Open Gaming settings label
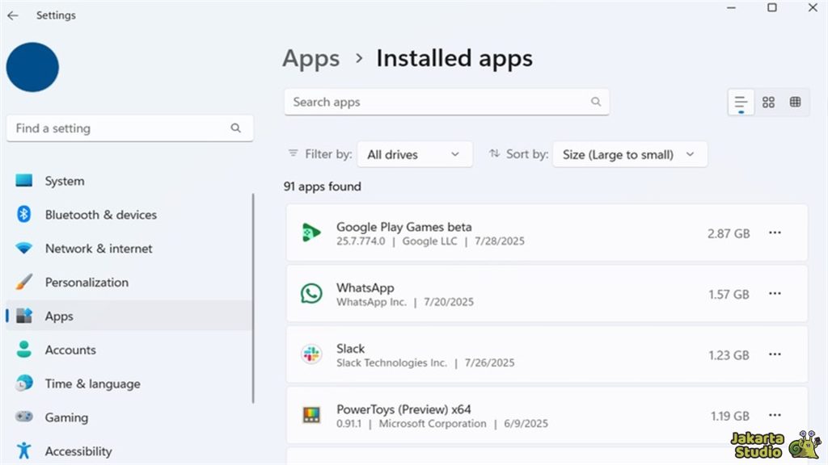Image resolution: width=828 pixels, height=465 pixels. (66, 417)
